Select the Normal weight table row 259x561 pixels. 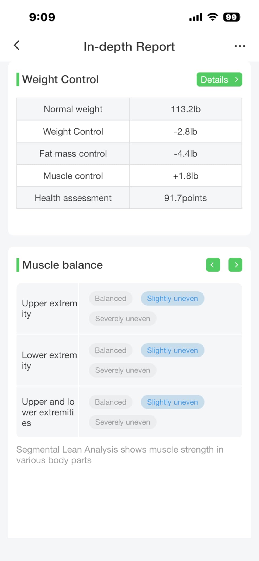pyautogui.click(x=129, y=109)
